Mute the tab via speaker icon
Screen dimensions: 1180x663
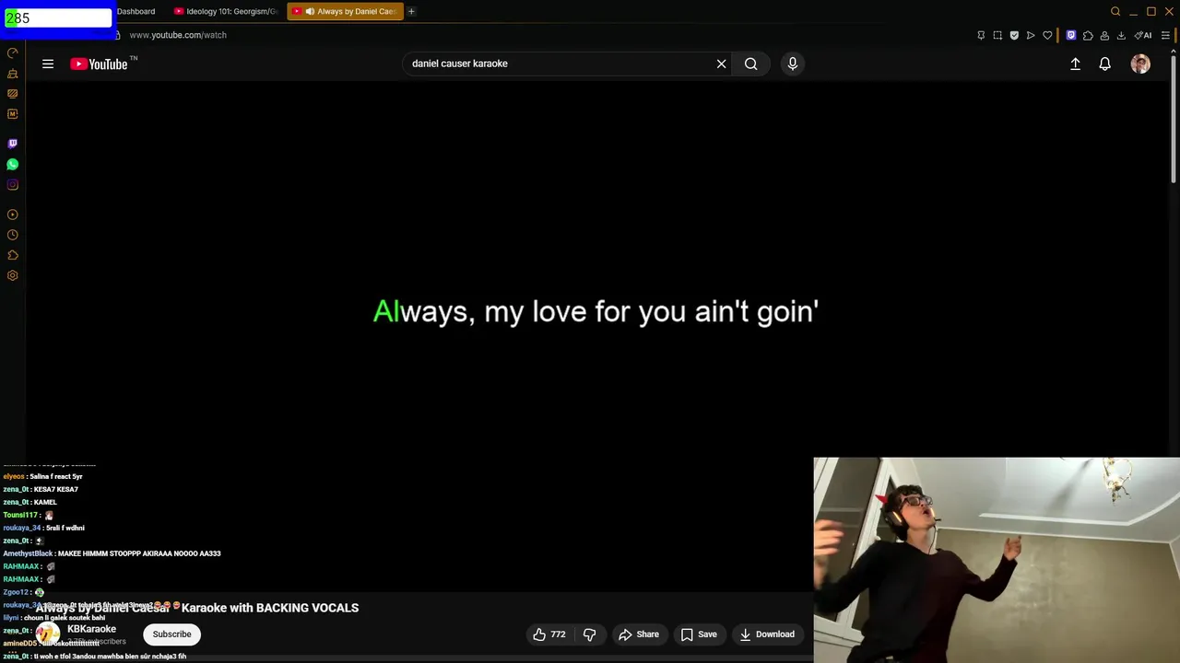click(310, 11)
